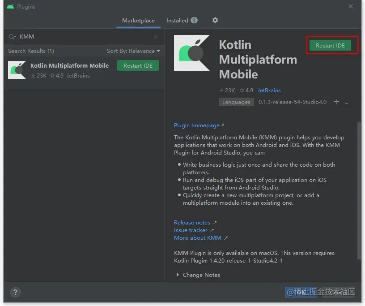Click the Search Results (1) label
Image resolution: width=365 pixels, height=306 pixels.
[31, 51]
